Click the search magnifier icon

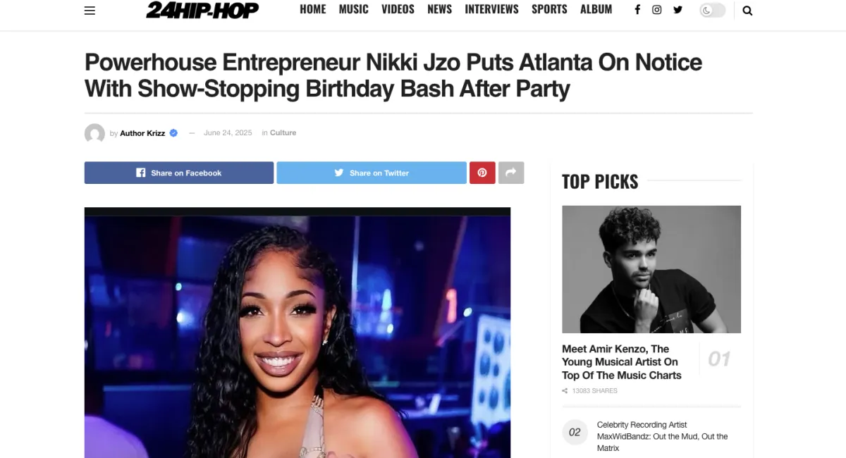[x=747, y=11]
